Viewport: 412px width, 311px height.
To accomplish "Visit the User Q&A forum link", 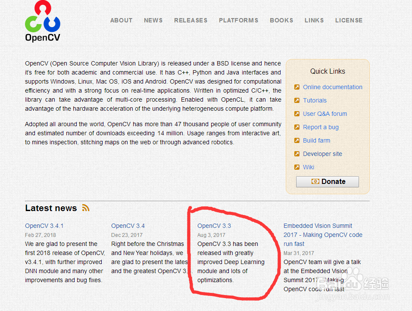I will tap(325, 114).
